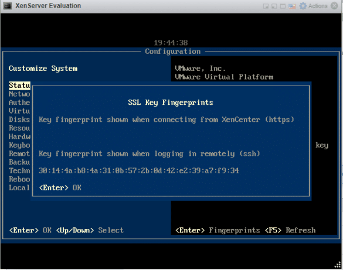Select the Reboot menu entry
Screen dimensions: 343x270
point(19,179)
